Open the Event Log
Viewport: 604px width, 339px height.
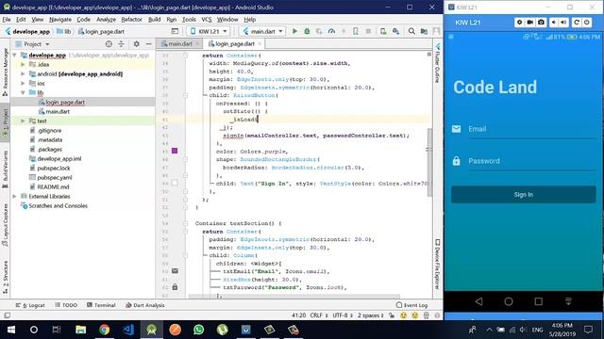[x=411, y=305]
